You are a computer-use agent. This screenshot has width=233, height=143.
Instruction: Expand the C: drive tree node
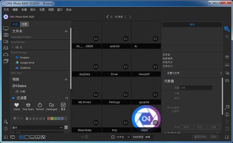coord(12,47)
